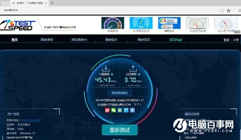This screenshot has width=241, height=140.
Task: Click the Weibo share icon
Action: tap(107, 110)
